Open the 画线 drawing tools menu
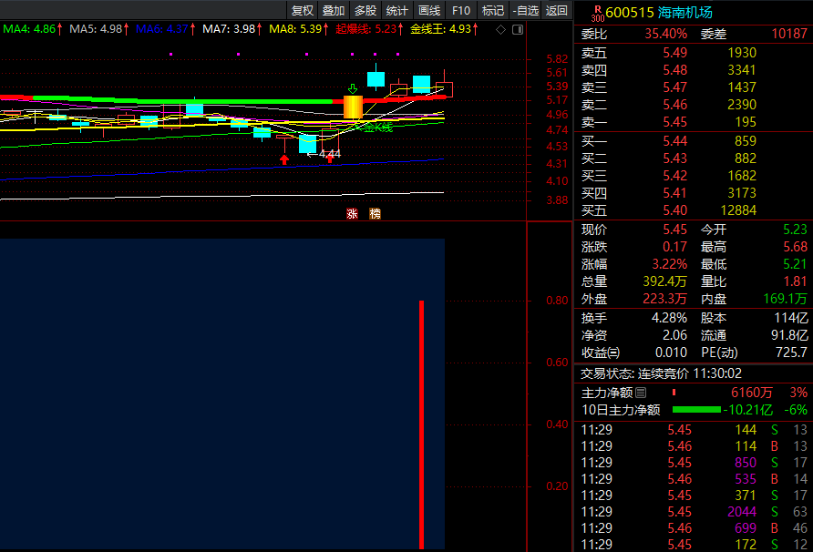The width and height of the screenshot is (813, 552). 428,11
